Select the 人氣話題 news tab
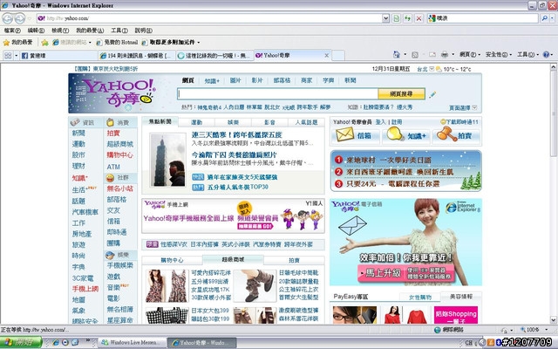558x349 pixels. click(306, 122)
